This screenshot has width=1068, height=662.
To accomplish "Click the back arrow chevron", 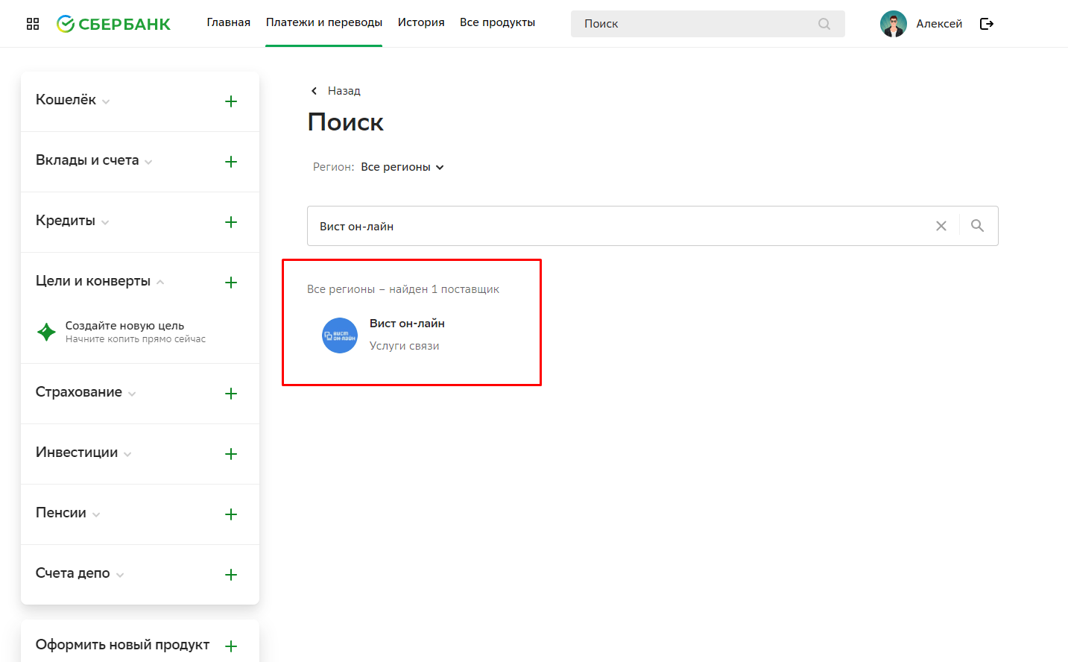I will (x=314, y=91).
